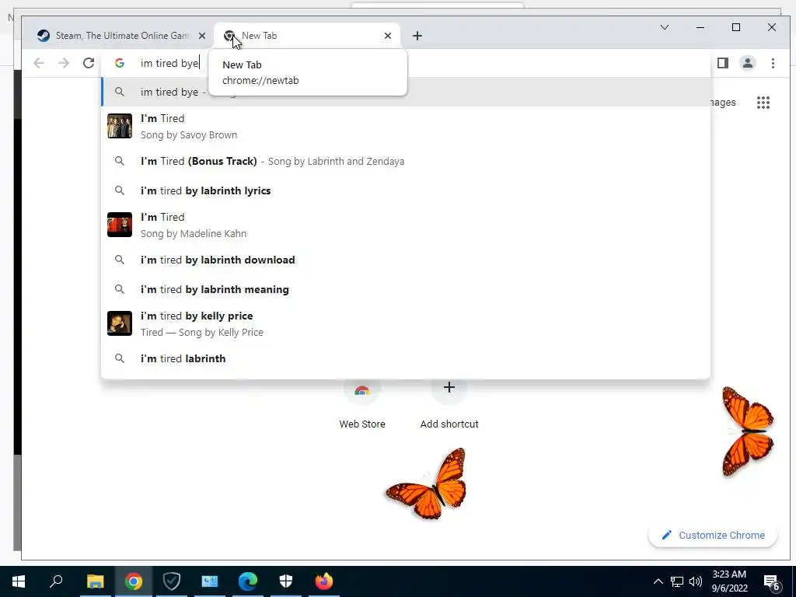Screen dimensions: 796x597
Task: Open the profile avatar icon
Action: pyautogui.click(x=748, y=63)
